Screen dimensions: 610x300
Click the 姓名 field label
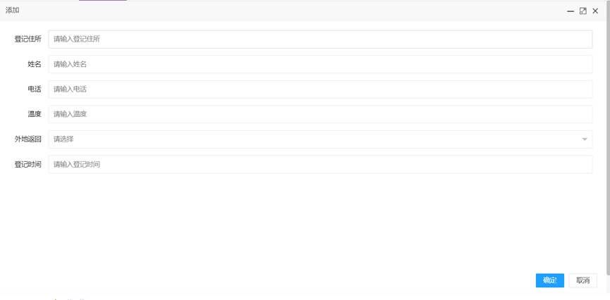35,64
